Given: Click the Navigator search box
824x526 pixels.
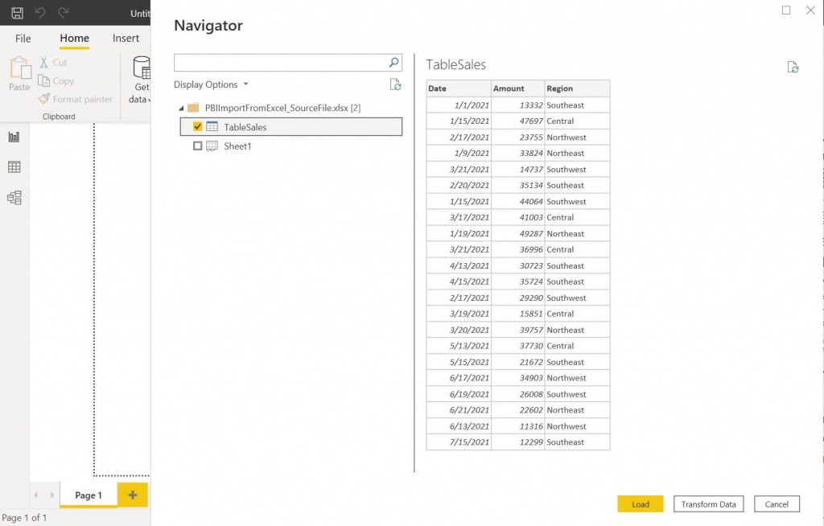Looking at the screenshot, I should (x=282, y=62).
